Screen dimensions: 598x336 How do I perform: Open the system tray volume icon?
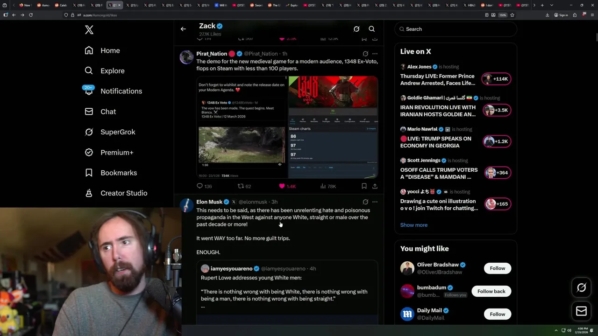pos(569,330)
